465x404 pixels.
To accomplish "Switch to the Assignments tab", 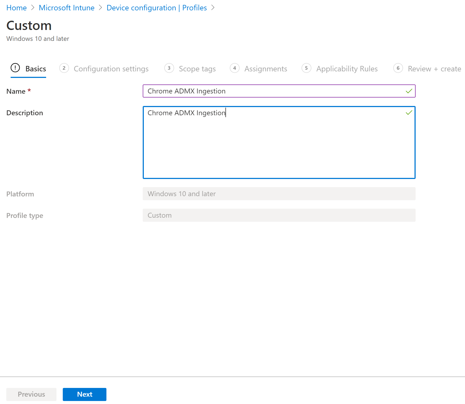I will [266, 69].
